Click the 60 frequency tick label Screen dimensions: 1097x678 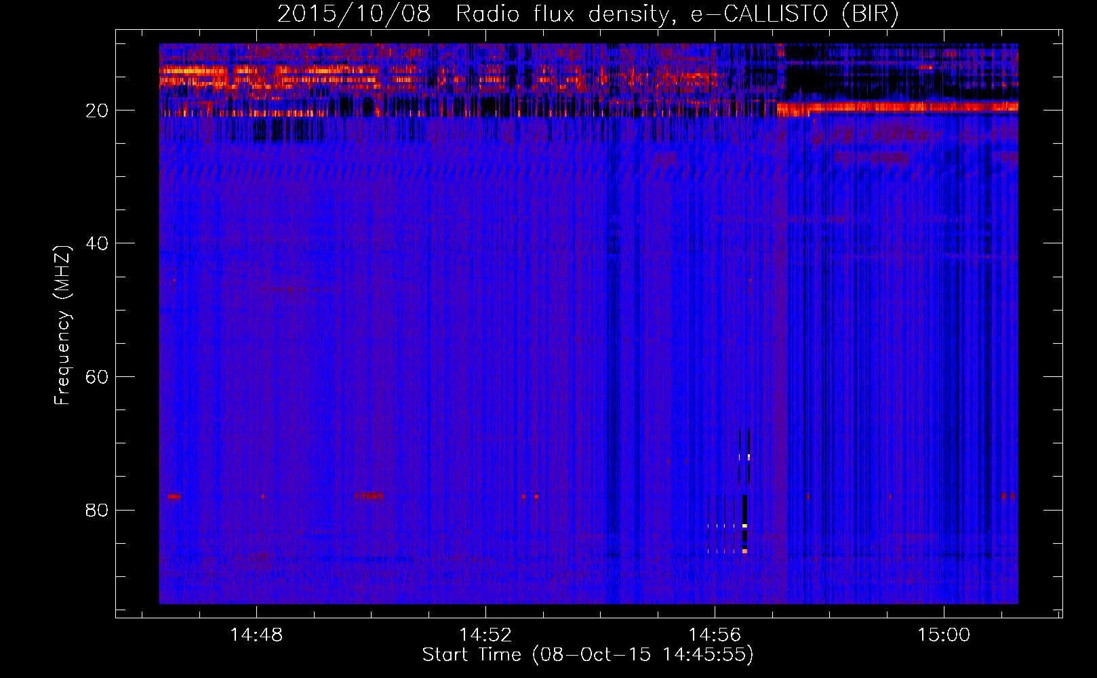[98, 377]
